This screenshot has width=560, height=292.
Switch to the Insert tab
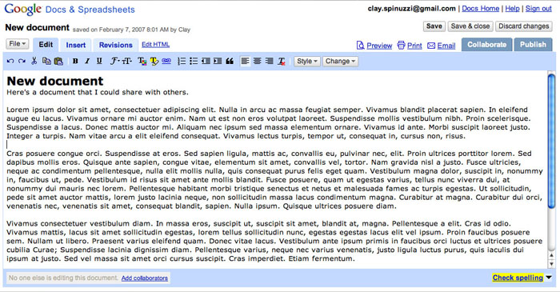point(76,45)
